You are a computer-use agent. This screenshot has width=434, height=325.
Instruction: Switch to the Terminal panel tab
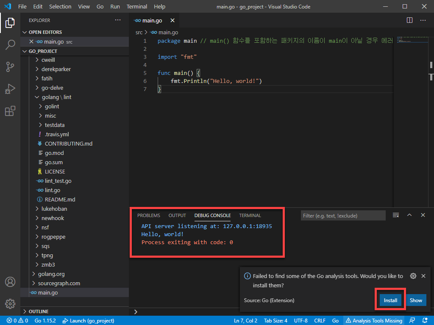click(250, 215)
